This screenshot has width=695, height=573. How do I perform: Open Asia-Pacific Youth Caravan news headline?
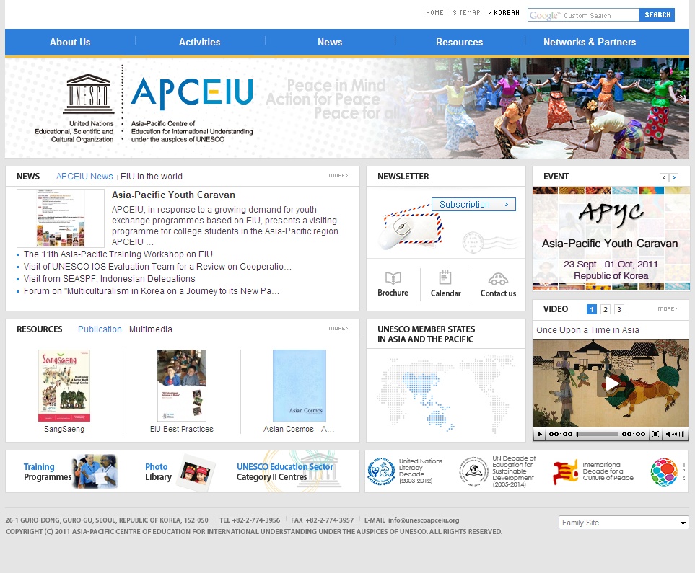click(x=173, y=195)
